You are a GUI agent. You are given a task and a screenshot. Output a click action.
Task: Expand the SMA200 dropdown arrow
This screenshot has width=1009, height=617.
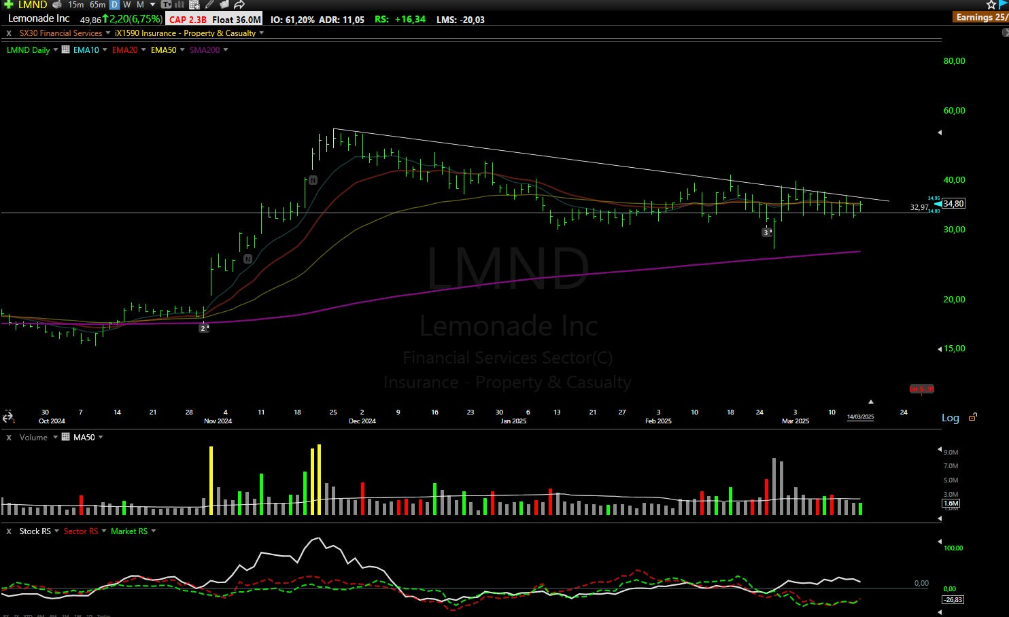226,50
